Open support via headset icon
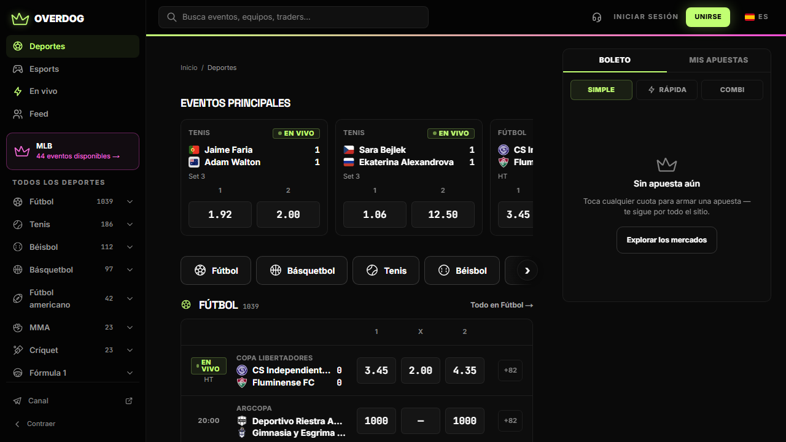The width and height of the screenshot is (786, 442). coord(597,17)
